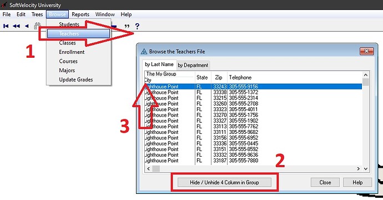This screenshot has height=200, width=383.
Task: Select row with phone 305-555-1756
Action: [253, 115]
